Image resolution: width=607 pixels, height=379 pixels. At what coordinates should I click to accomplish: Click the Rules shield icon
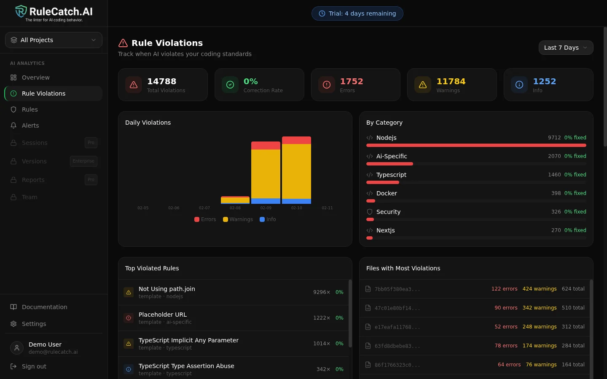[13, 109]
